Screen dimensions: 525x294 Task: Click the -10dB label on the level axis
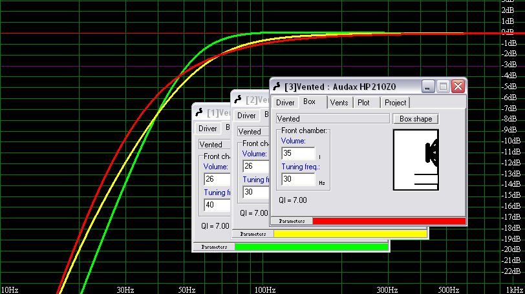[x=511, y=141]
